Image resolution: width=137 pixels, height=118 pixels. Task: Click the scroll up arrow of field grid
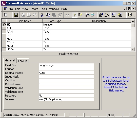(x=133, y=21)
